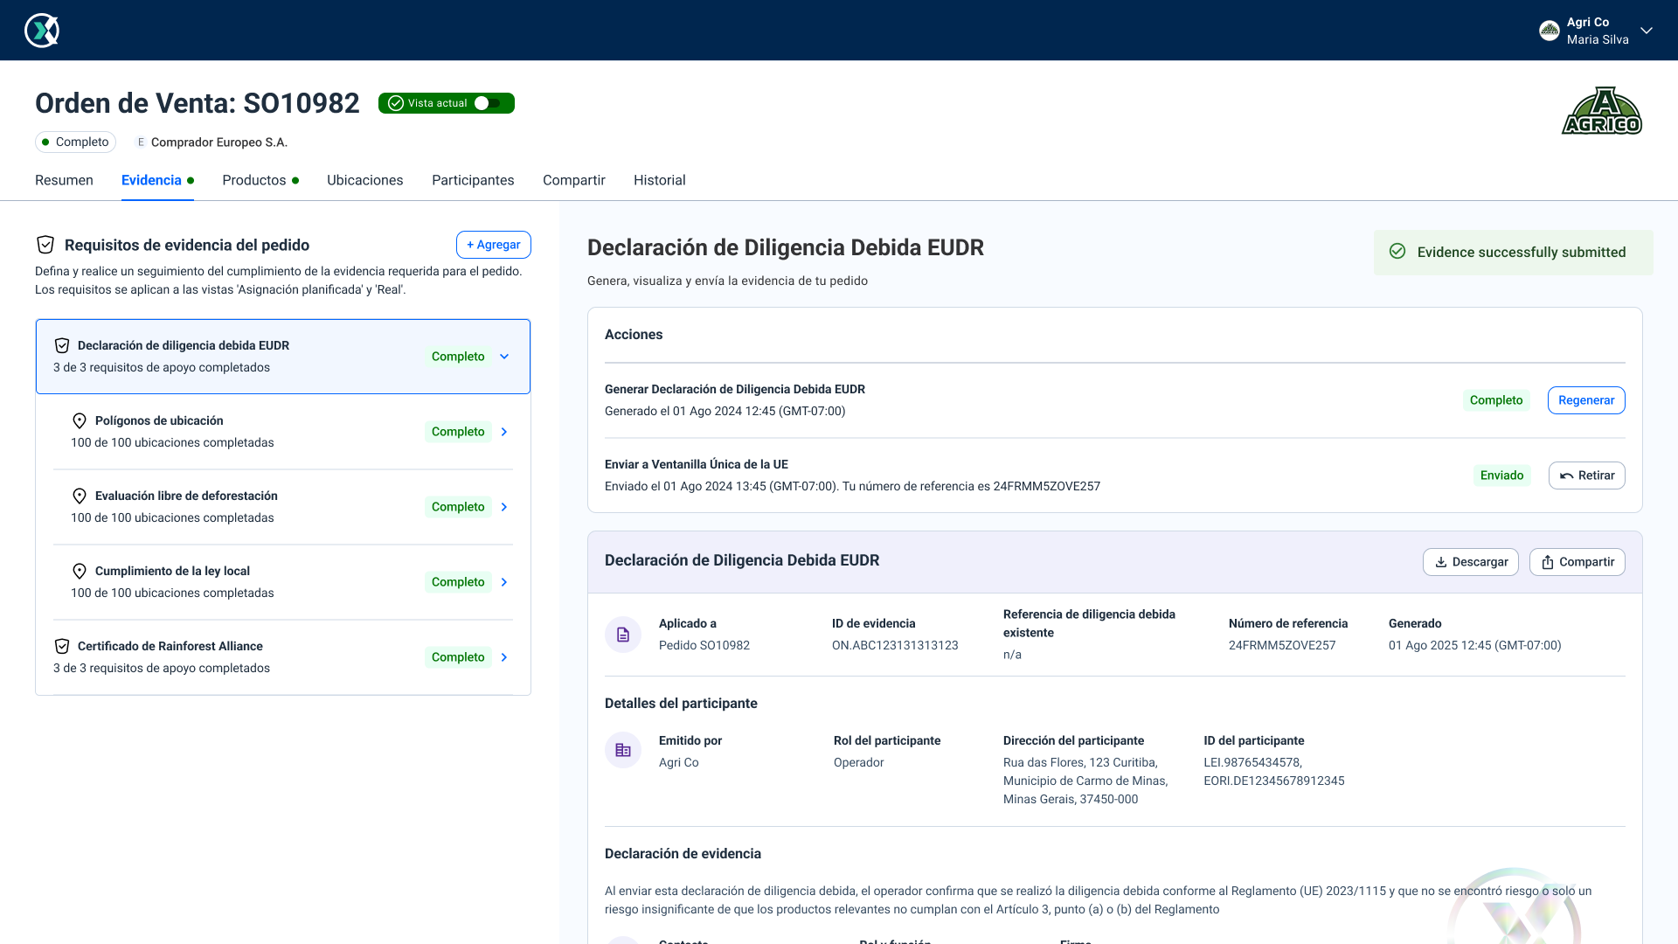
Task: Click Completo badge in Polígonos de ubicación row
Action: pyautogui.click(x=458, y=432)
